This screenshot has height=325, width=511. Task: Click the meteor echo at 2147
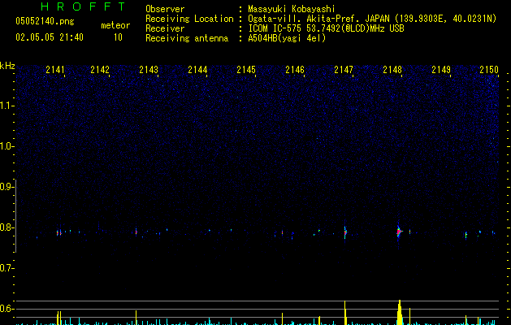[345, 232]
